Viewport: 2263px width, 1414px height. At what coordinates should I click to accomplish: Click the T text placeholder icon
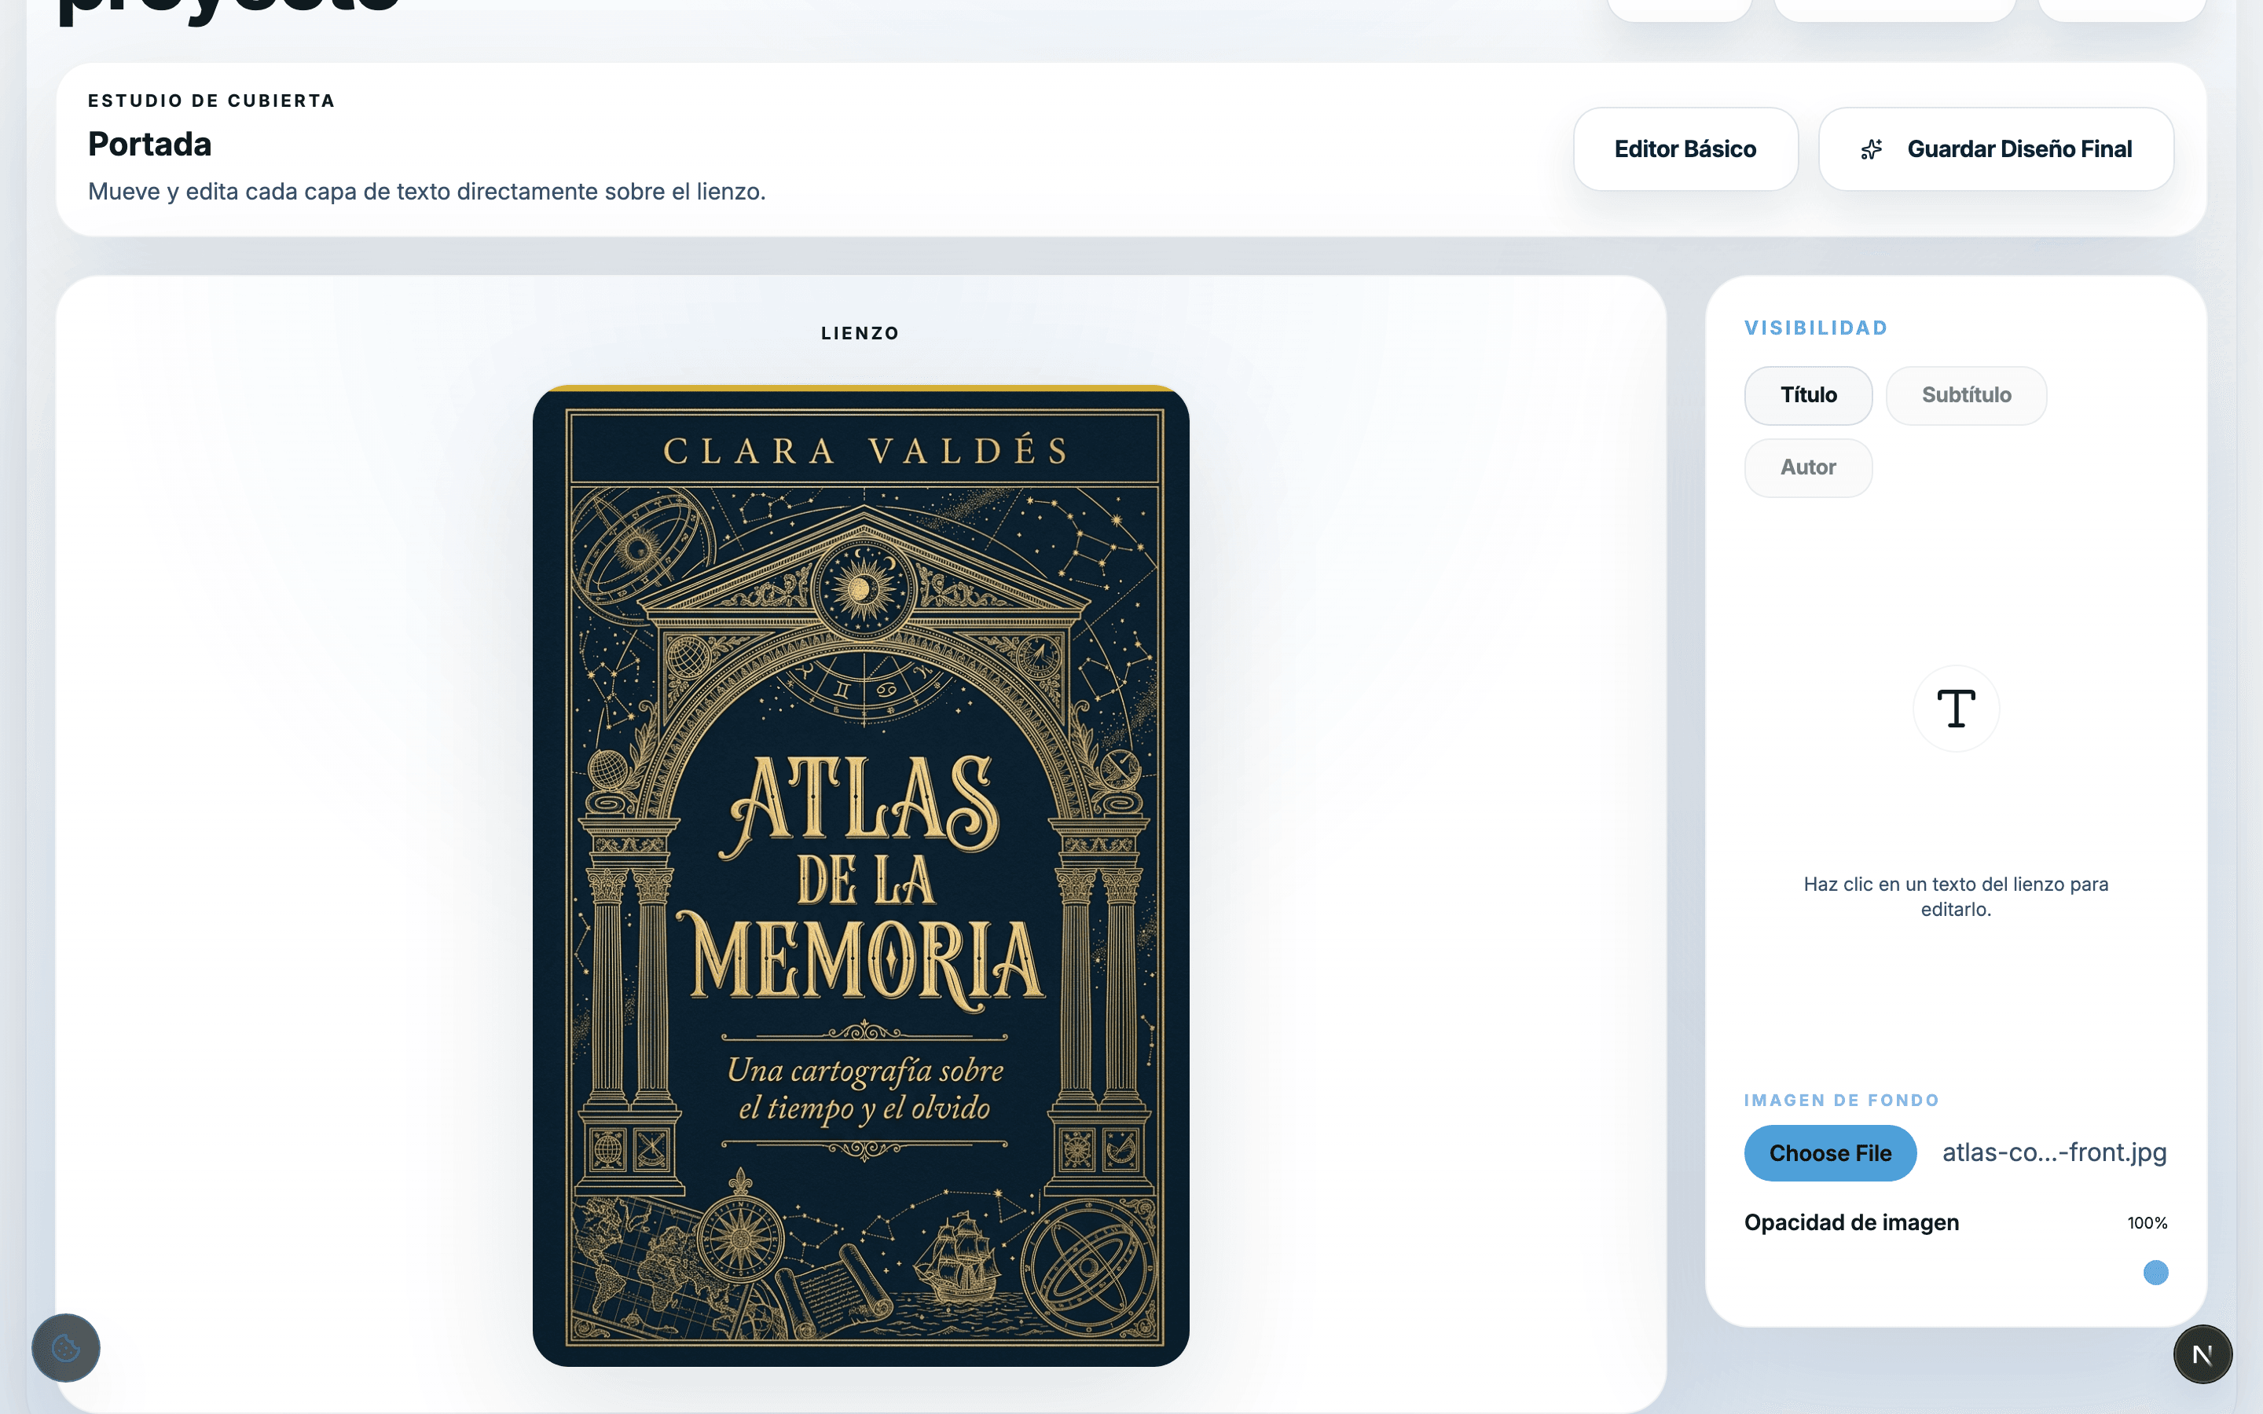(1957, 708)
